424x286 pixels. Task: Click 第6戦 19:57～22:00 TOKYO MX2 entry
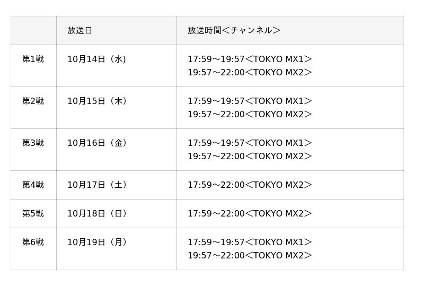(250, 255)
